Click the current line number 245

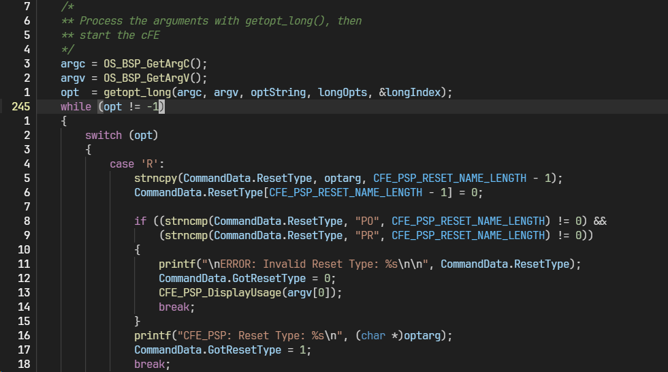(20, 107)
